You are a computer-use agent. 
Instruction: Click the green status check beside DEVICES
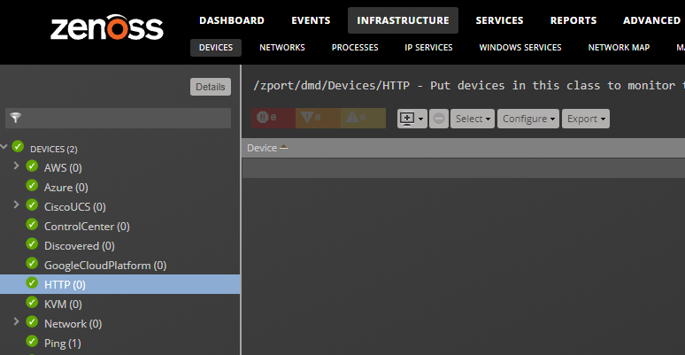pyautogui.click(x=18, y=146)
